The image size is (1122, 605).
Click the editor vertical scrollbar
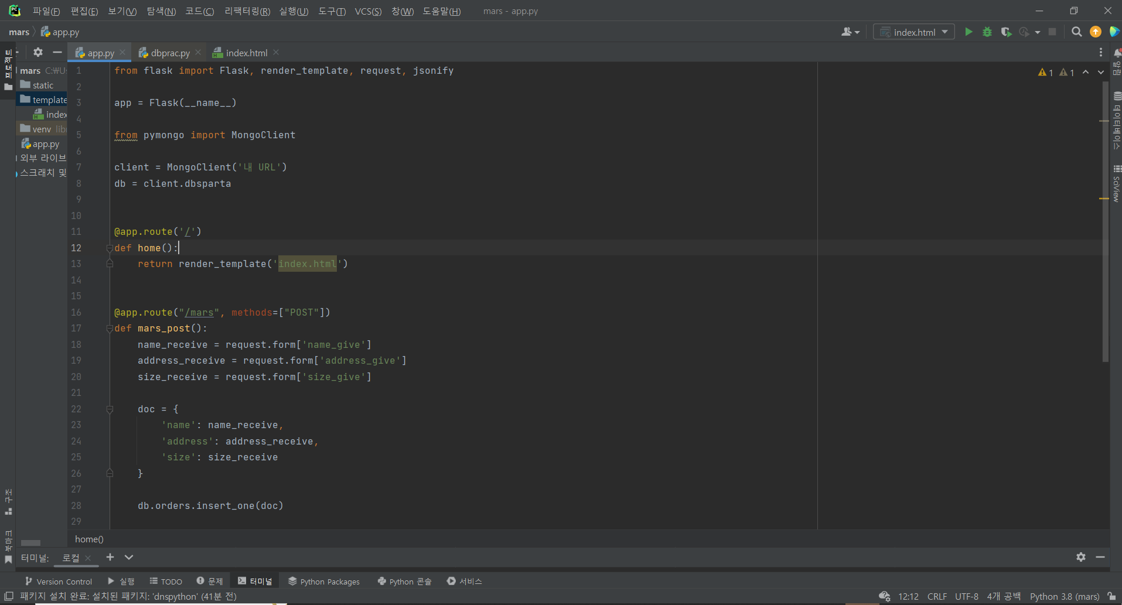pos(1105,223)
